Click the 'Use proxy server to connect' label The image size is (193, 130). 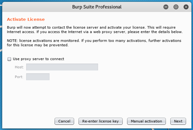coord(38,59)
